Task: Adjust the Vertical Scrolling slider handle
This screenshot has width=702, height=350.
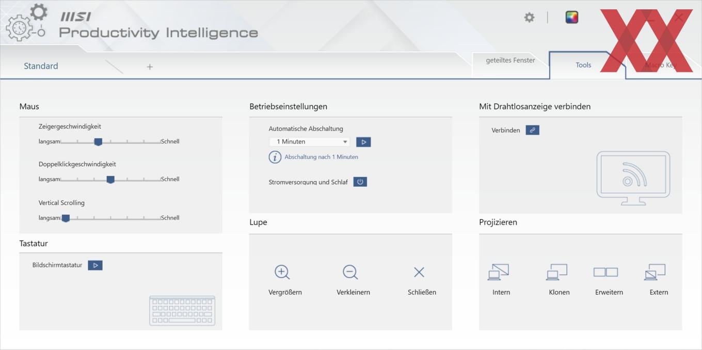Action: (66, 218)
